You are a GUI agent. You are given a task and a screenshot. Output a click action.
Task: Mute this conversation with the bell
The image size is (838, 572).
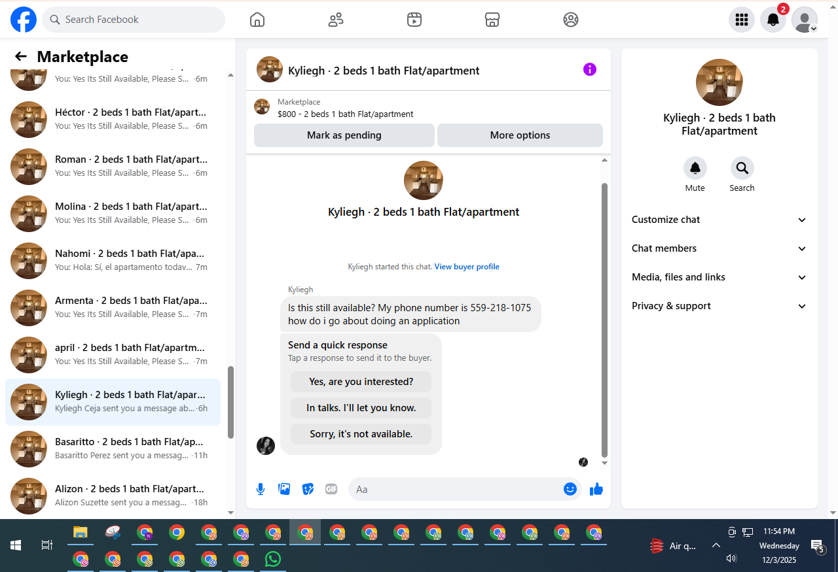click(x=695, y=168)
